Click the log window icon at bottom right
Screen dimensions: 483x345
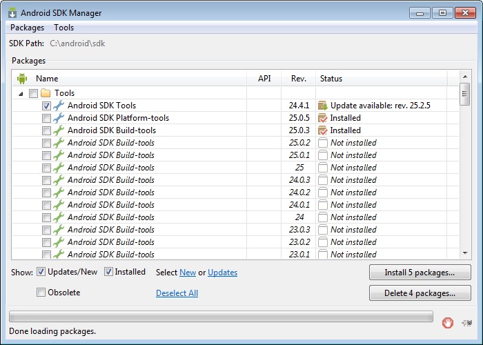(468, 322)
